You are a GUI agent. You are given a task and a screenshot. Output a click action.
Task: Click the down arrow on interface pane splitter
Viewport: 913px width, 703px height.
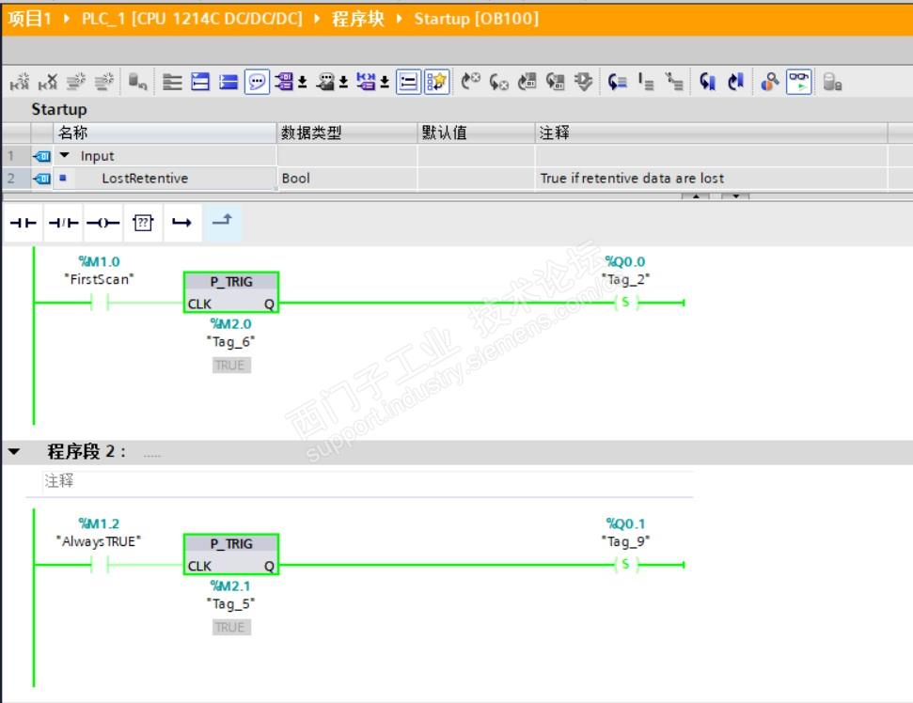tap(735, 196)
